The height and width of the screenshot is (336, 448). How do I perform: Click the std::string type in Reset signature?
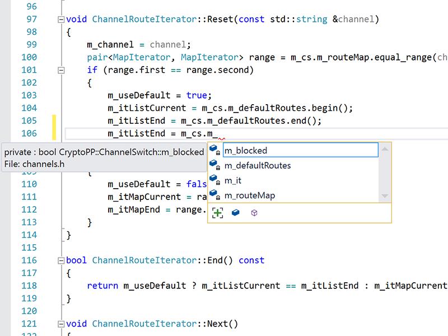click(298, 19)
